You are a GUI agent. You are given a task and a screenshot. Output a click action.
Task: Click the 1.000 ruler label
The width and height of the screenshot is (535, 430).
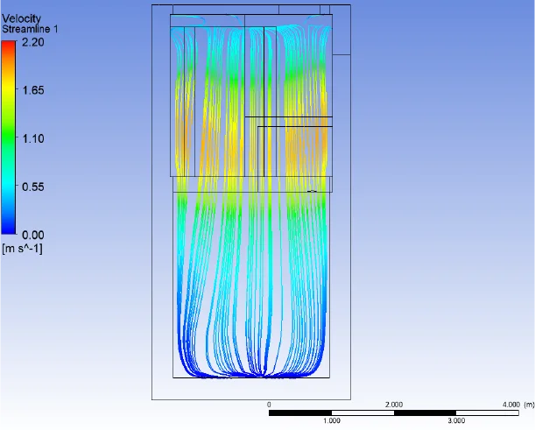[x=332, y=420]
